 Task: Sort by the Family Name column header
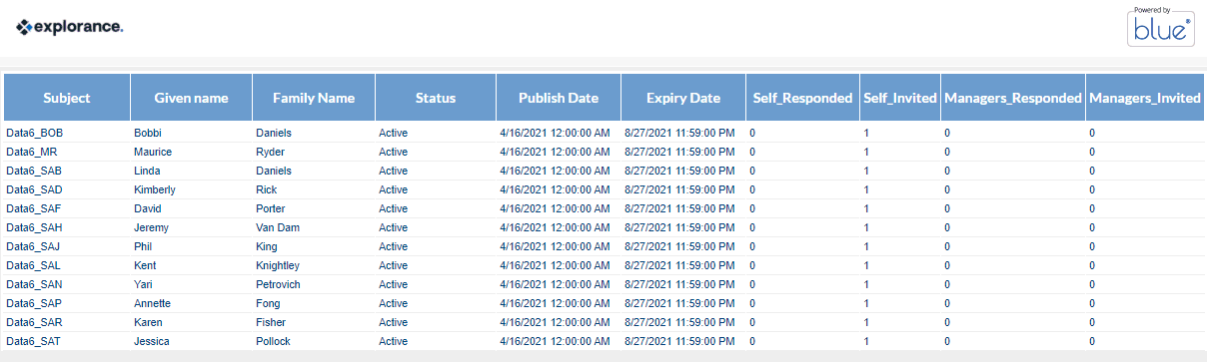coord(314,98)
